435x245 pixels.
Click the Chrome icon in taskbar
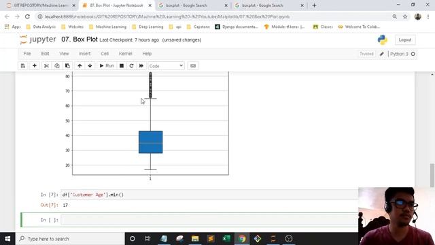[x=242, y=239]
